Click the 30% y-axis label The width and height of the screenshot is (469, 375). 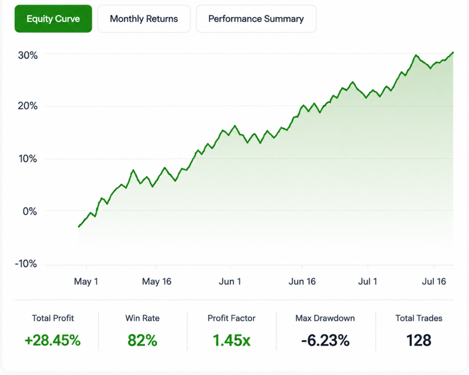click(x=28, y=55)
